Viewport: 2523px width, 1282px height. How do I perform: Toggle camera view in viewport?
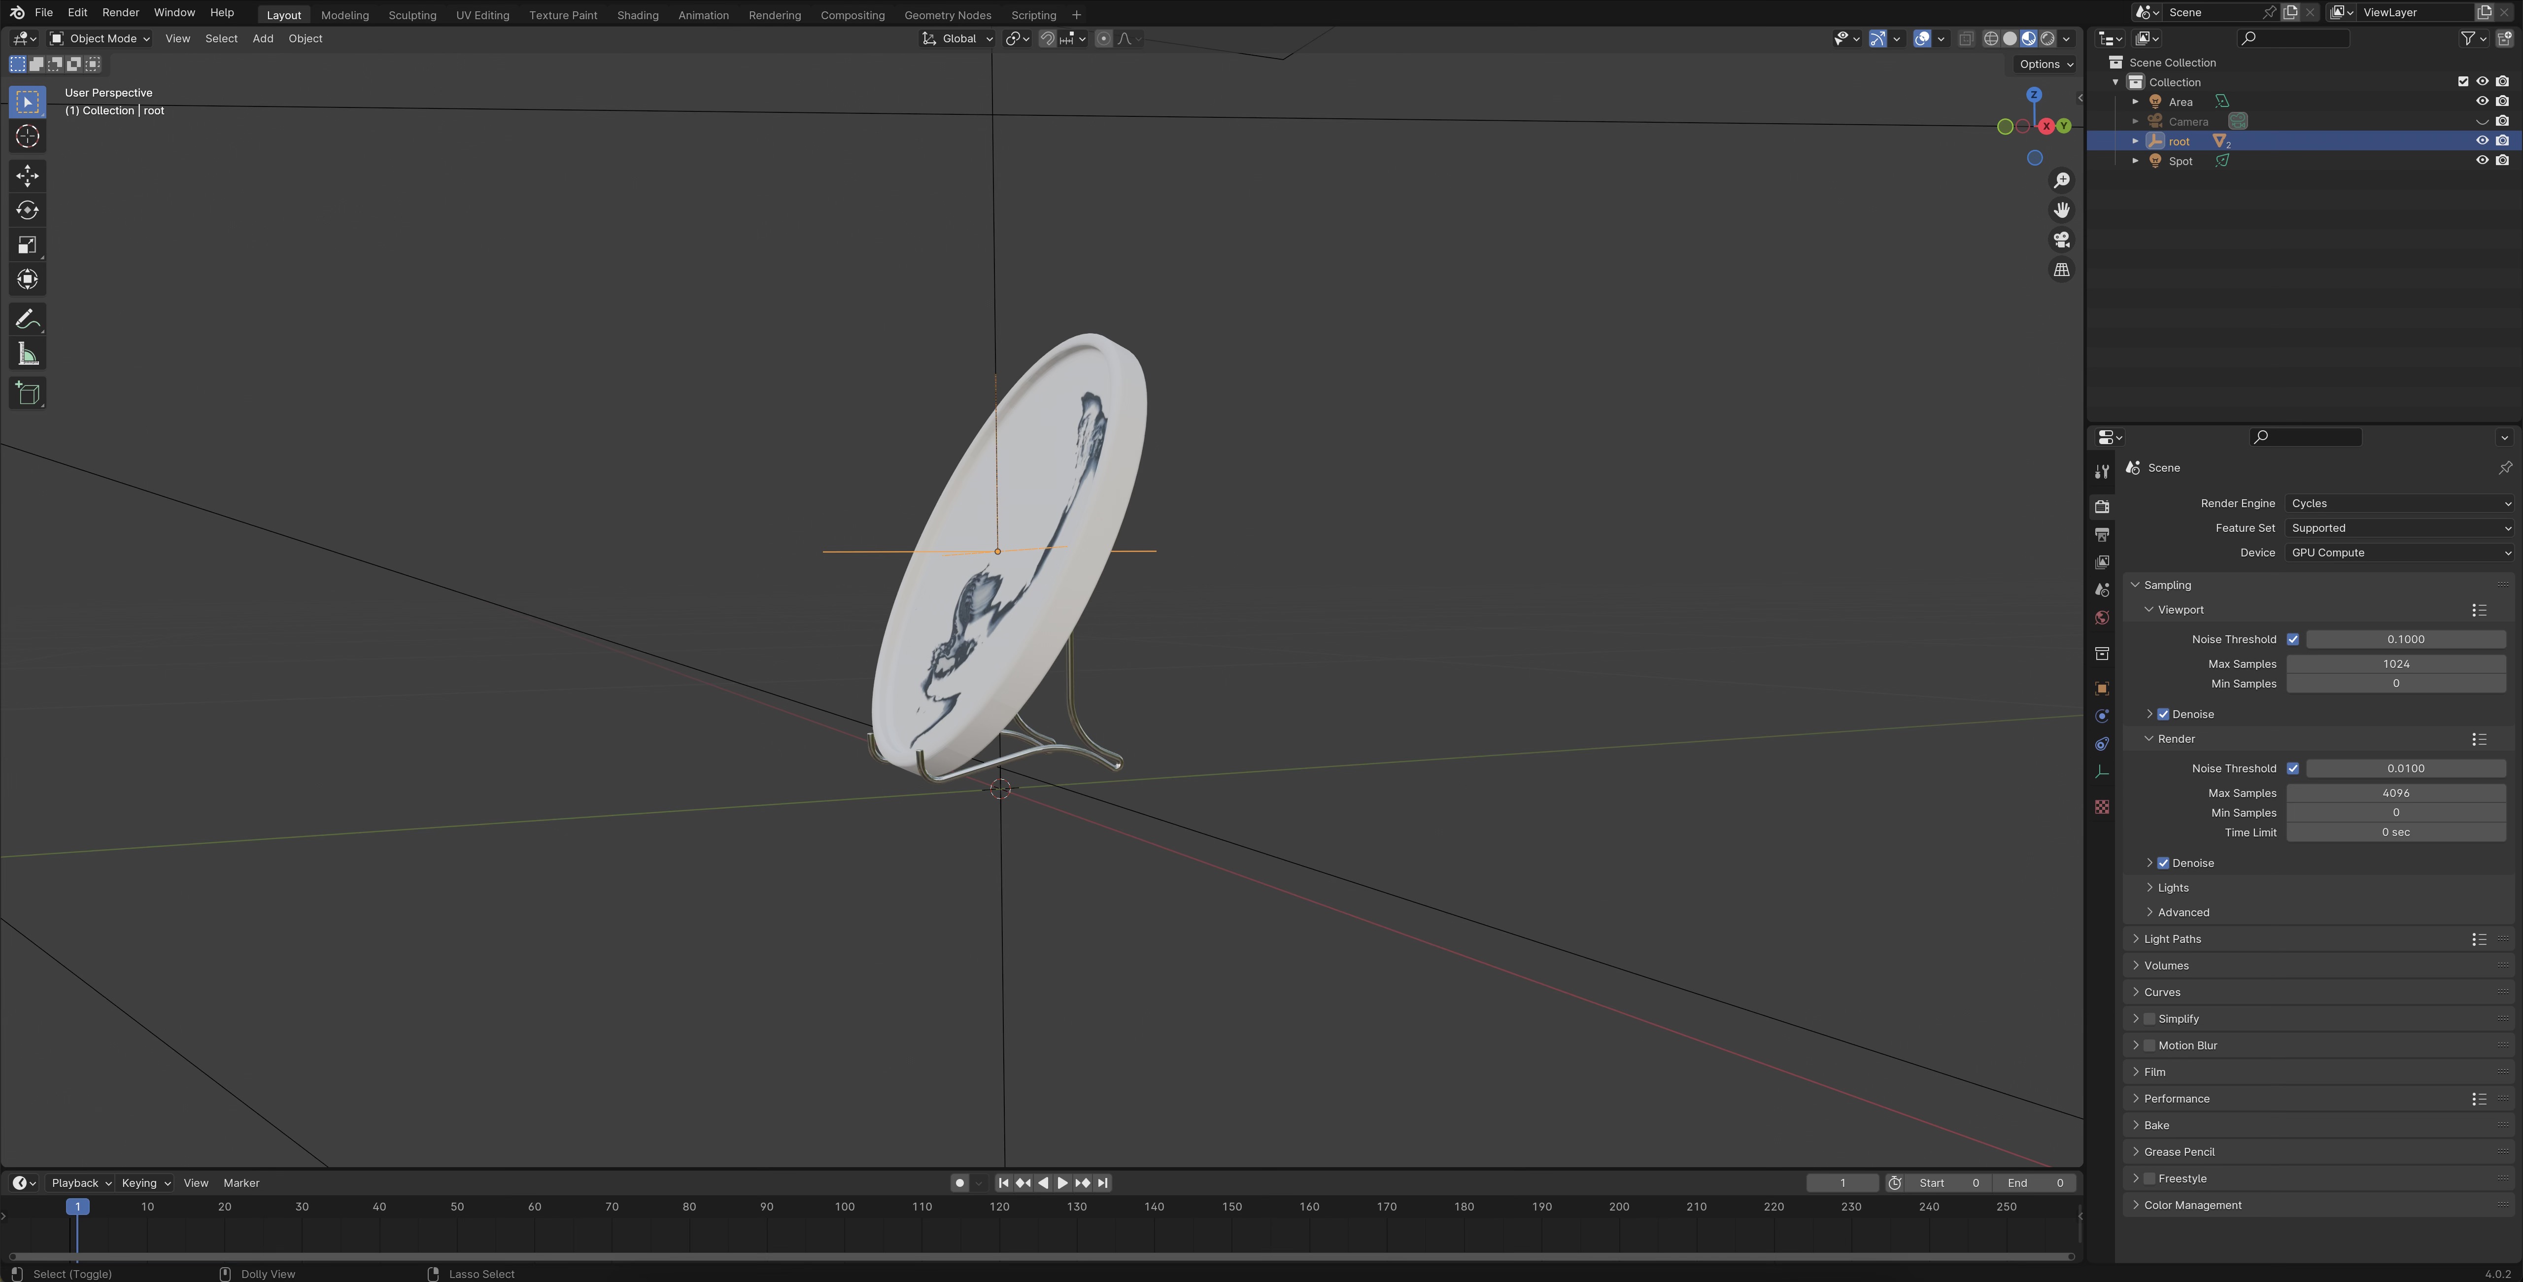coord(2062,240)
